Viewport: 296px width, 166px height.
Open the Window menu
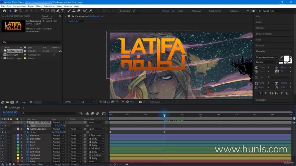[68, 6]
